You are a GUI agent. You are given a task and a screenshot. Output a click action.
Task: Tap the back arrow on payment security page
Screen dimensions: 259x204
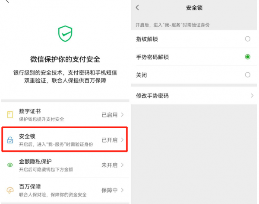[x=7, y=1]
